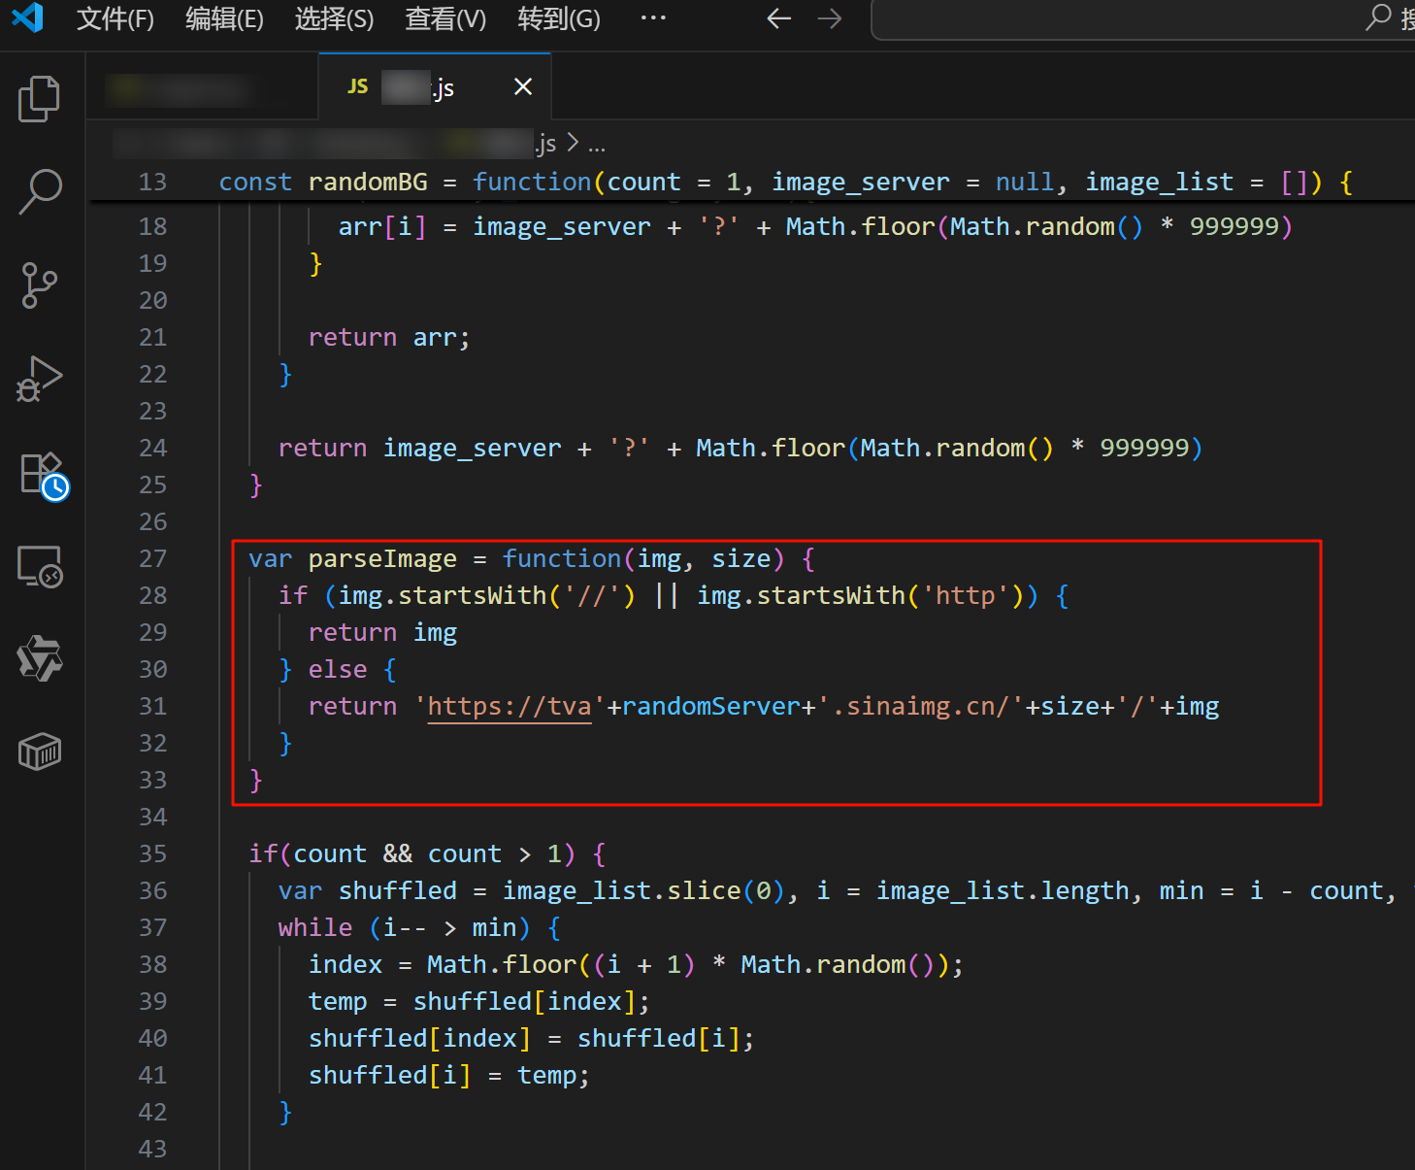Viewport: 1415px width, 1170px height.
Task: Click the magnifier icon in the command center
Action: (1378, 17)
